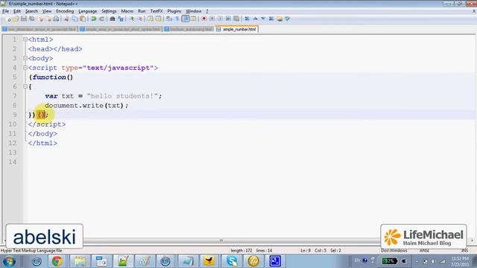Open Skype from the taskbar
The image size is (477, 268).
coord(232,261)
